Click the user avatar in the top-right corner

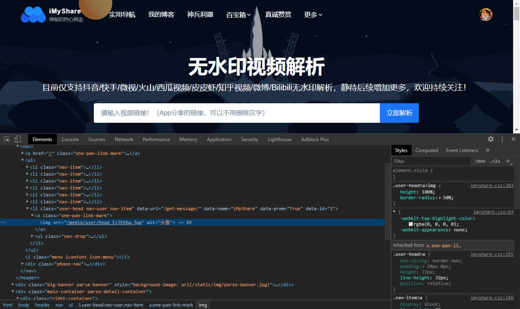click(486, 14)
